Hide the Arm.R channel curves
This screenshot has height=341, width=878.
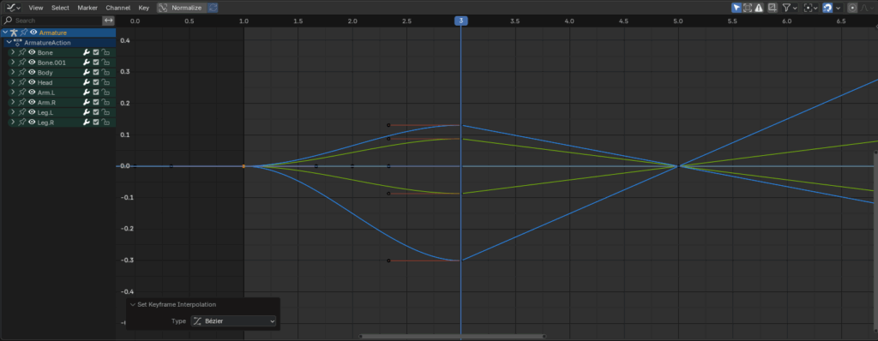(x=32, y=103)
